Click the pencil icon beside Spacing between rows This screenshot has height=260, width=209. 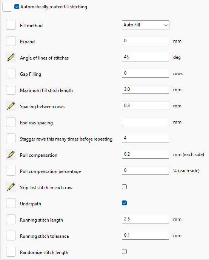click(x=11, y=106)
